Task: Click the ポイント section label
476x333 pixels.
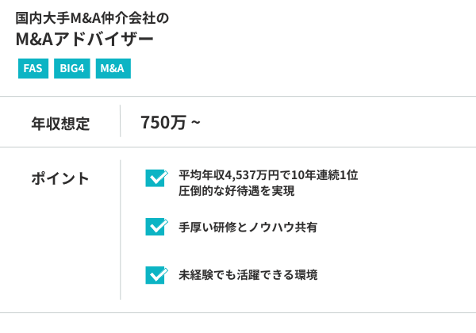Action: tap(60, 178)
